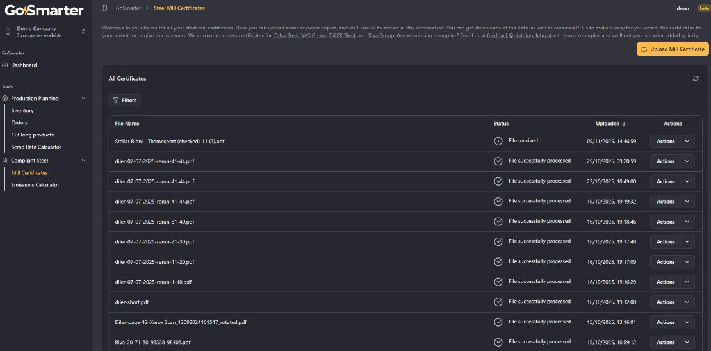
Task: Go to Emissions Calculator page
Action: pos(35,185)
